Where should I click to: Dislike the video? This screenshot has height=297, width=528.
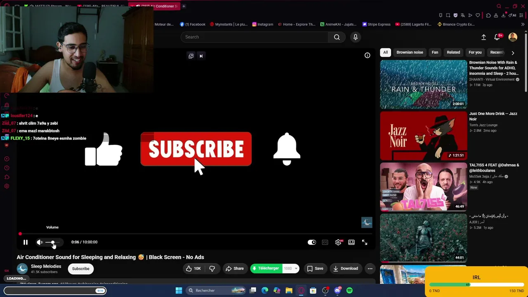click(x=212, y=269)
